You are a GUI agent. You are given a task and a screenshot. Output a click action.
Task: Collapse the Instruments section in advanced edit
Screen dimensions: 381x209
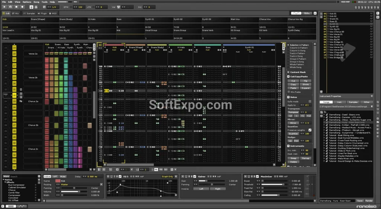point(288,146)
